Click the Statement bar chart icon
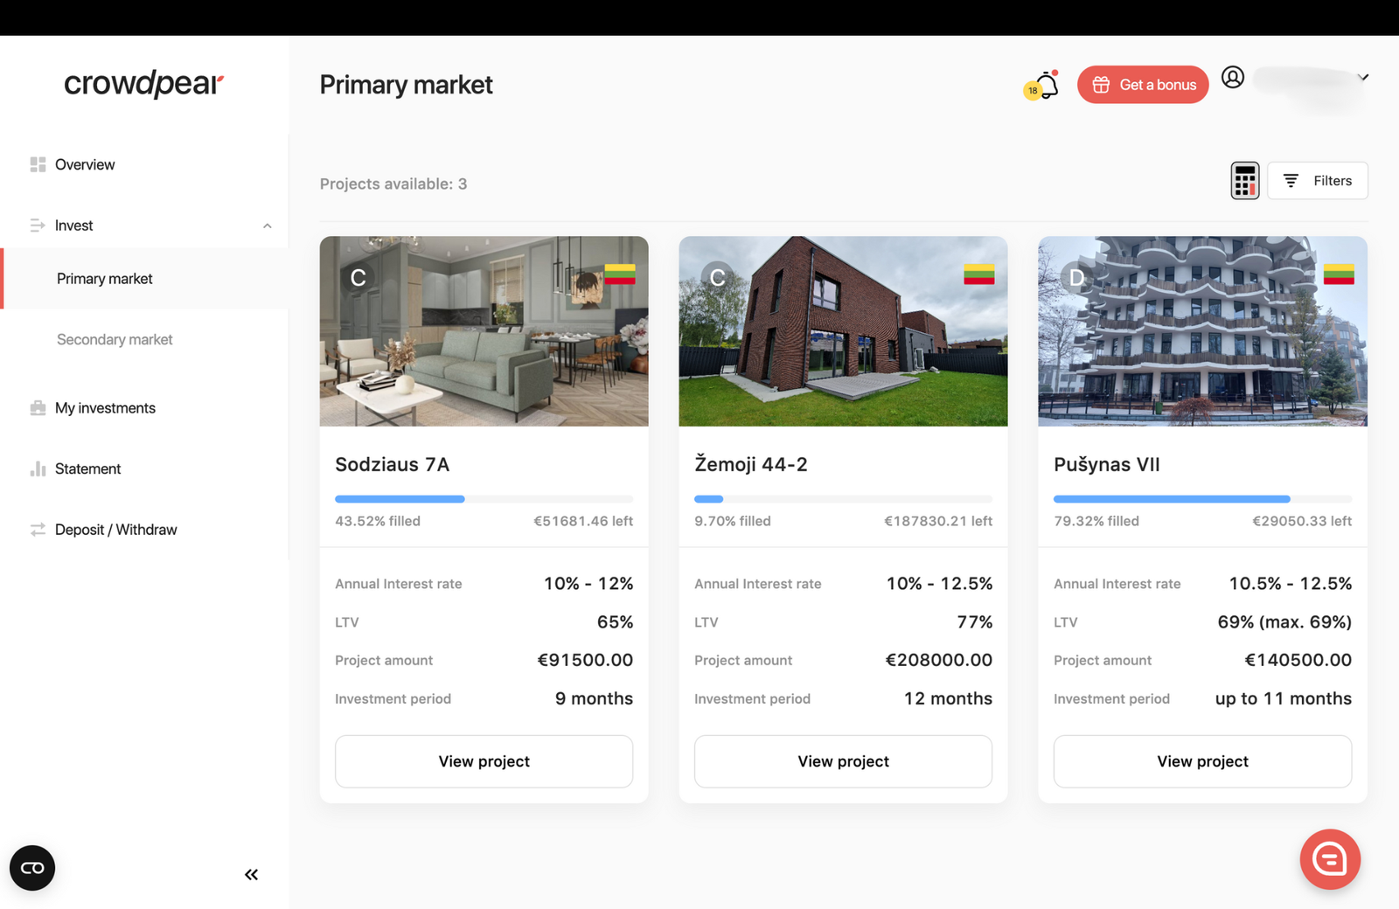 point(38,468)
